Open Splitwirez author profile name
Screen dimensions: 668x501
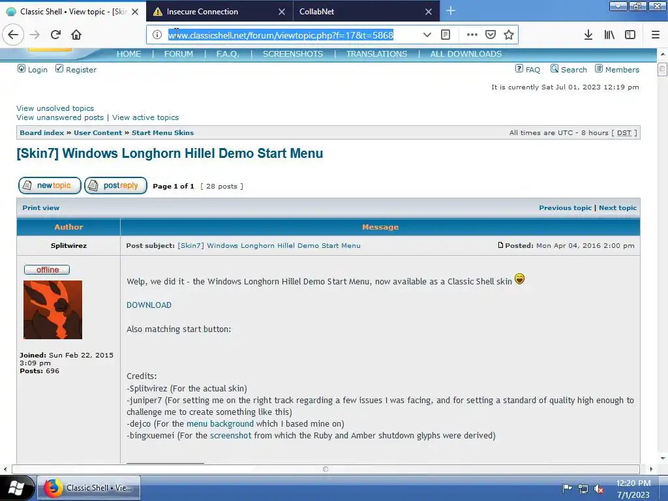click(68, 245)
